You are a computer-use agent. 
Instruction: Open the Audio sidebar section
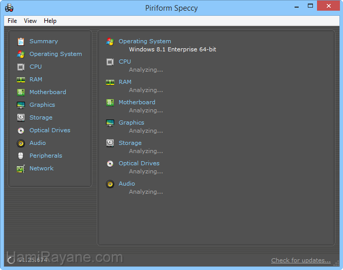[38, 143]
